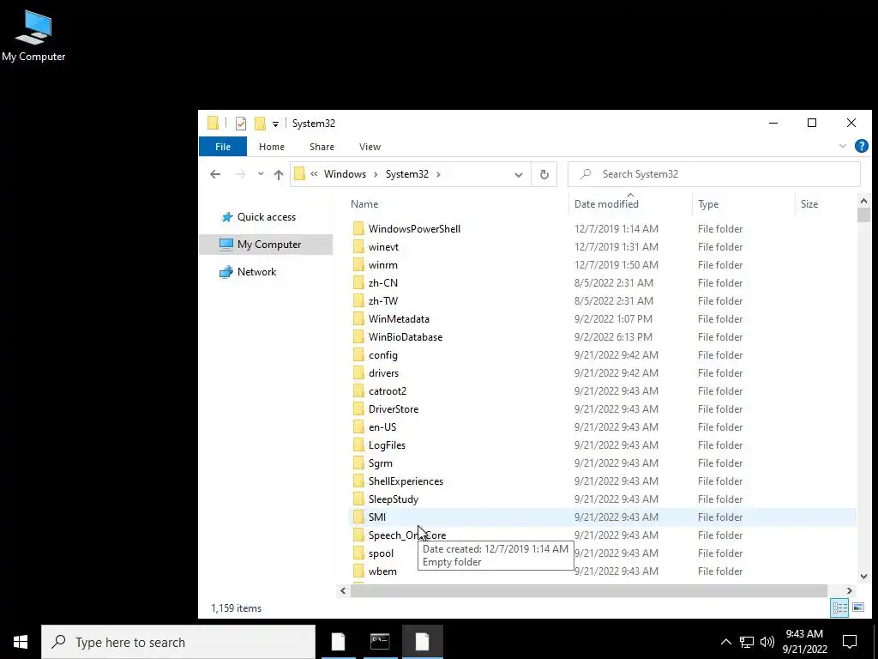Click the vertical scrollbar up arrow
This screenshot has height=659, width=878.
pyautogui.click(x=863, y=201)
